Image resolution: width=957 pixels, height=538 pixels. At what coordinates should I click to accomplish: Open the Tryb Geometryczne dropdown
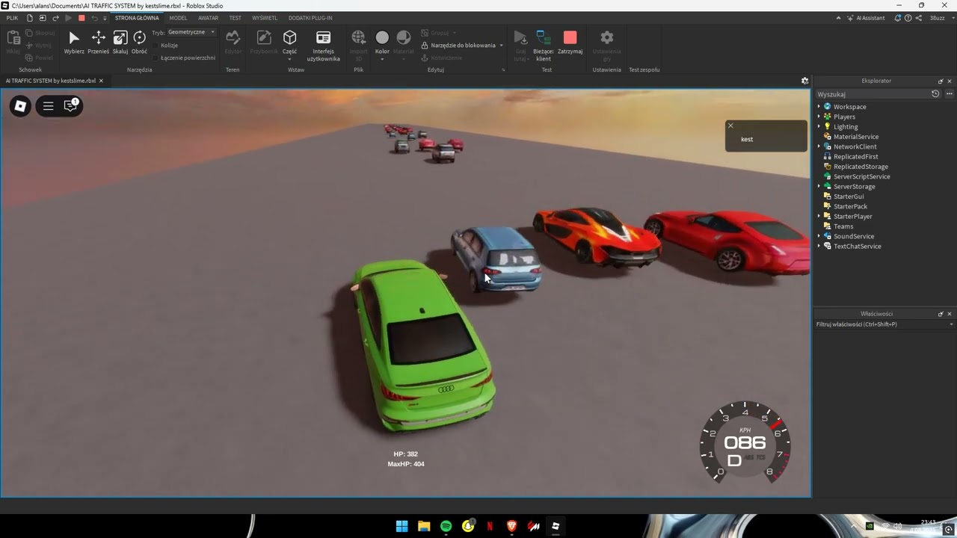191,32
